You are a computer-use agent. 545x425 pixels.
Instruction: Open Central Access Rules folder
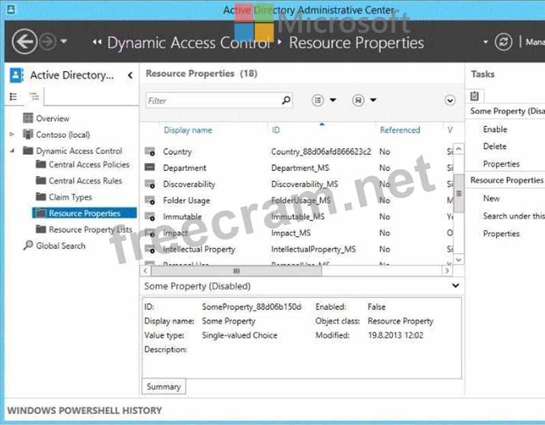(x=85, y=181)
